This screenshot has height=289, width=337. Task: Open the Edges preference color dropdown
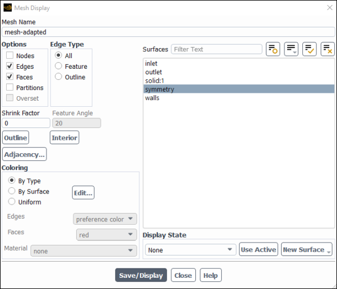coord(105,219)
